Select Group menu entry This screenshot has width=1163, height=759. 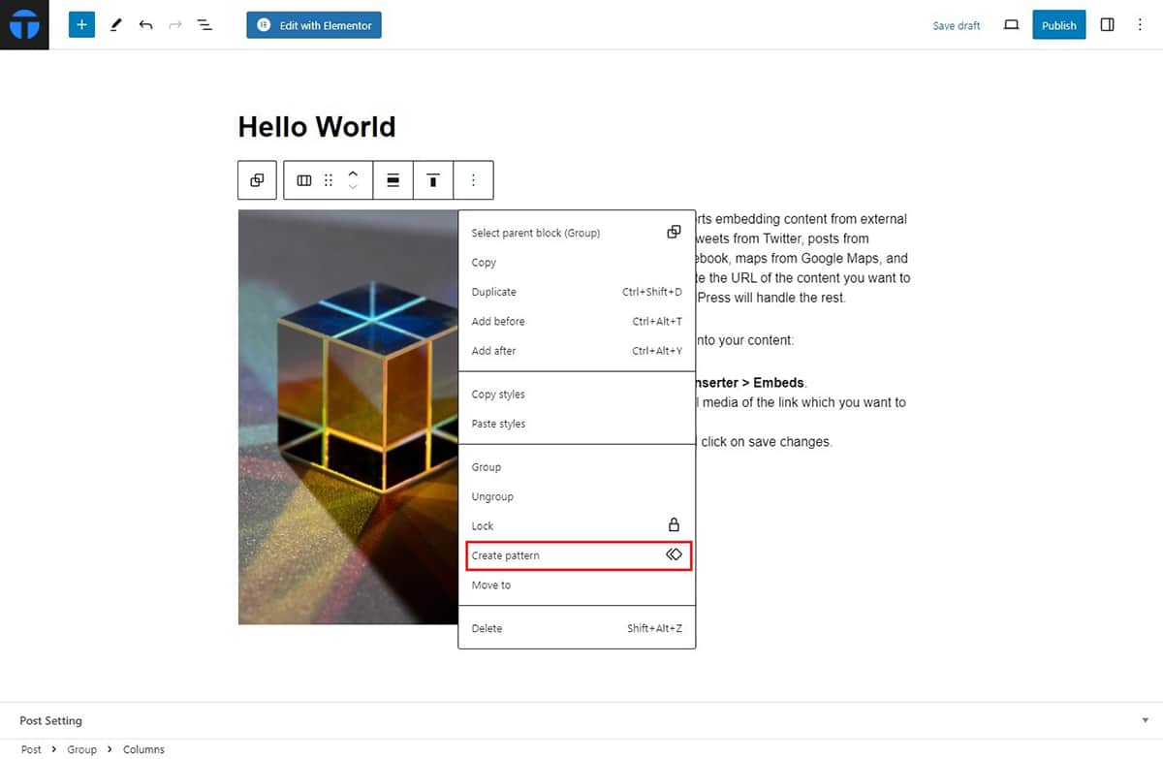point(577,467)
